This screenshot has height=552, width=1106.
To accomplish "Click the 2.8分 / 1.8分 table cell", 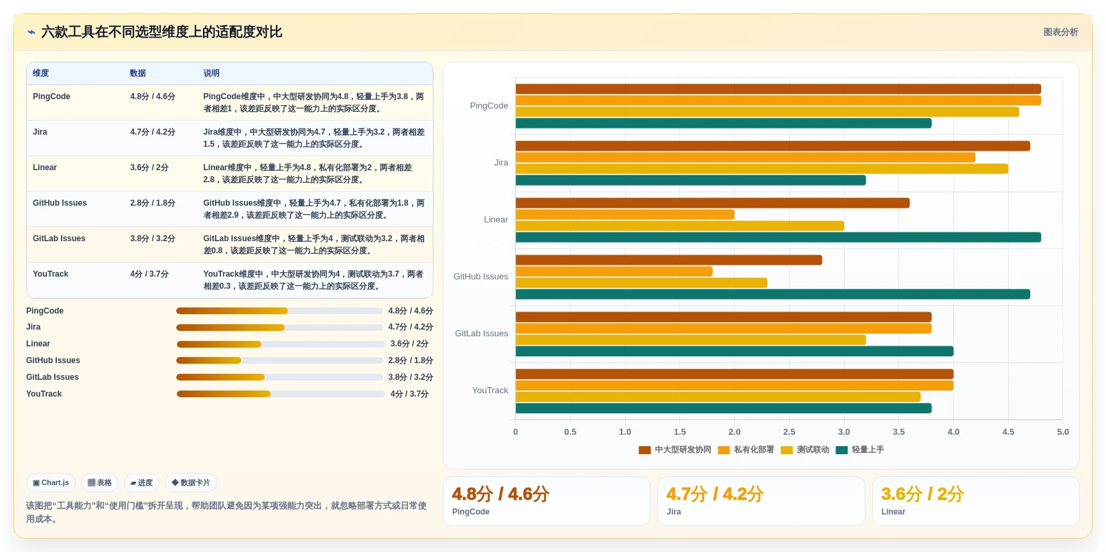I will click(x=153, y=203).
